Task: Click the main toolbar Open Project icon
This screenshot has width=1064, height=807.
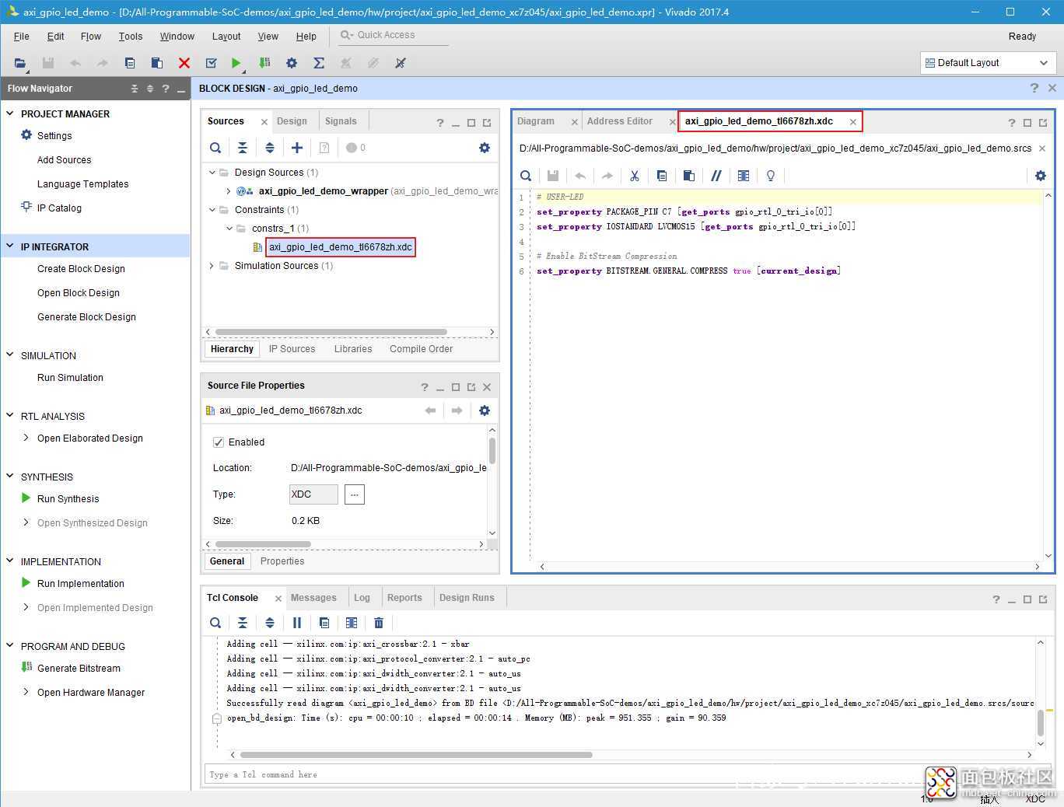Action: coord(20,63)
